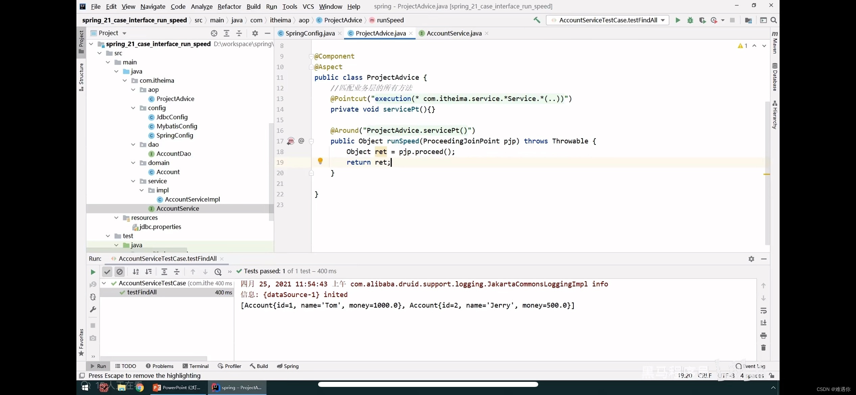Image resolution: width=856 pixels, height=395 pixels.
Task: Open test history clock icon
Action: 218,272
